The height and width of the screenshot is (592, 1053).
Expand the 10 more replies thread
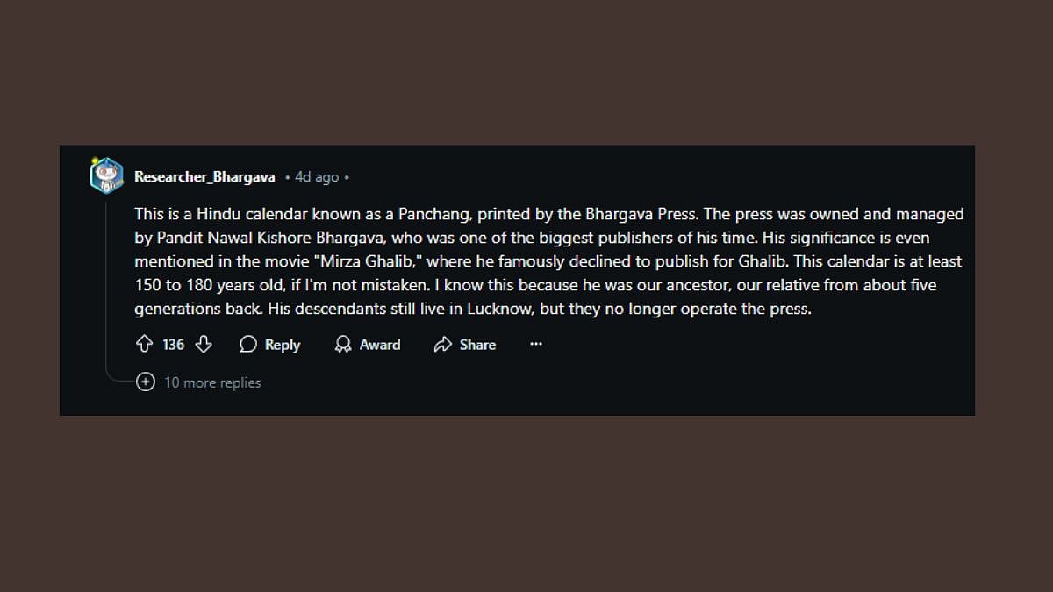212,382
